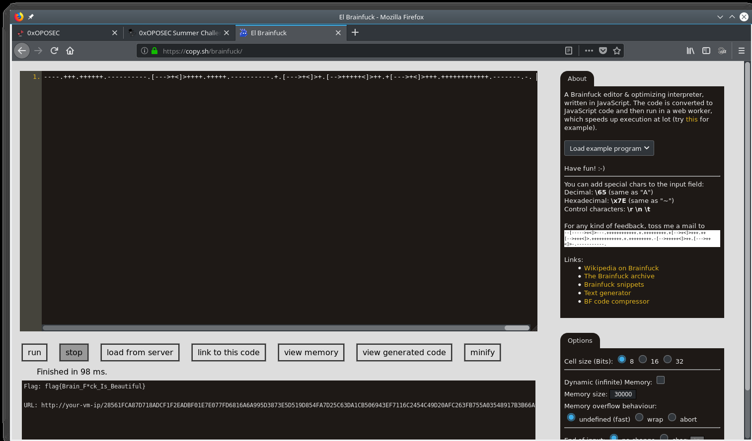Image resolution: width=752 pixels, height=441 pixels.
Task: Open a new tab with the plus icon
Action: (x=355, y=33)
